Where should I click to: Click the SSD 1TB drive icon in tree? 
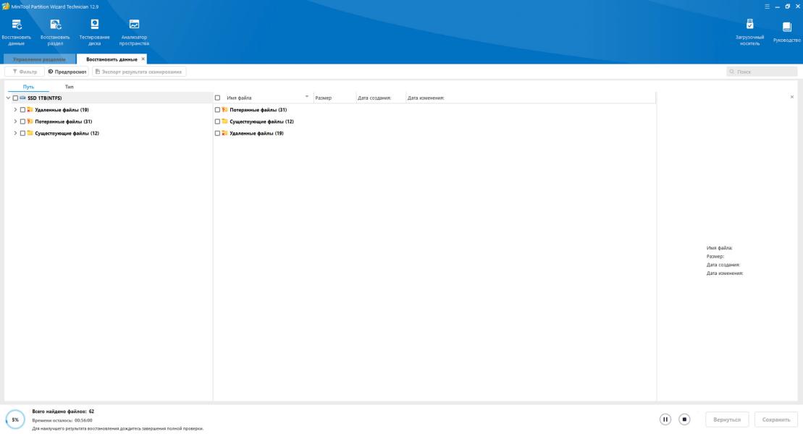[22, 98]
